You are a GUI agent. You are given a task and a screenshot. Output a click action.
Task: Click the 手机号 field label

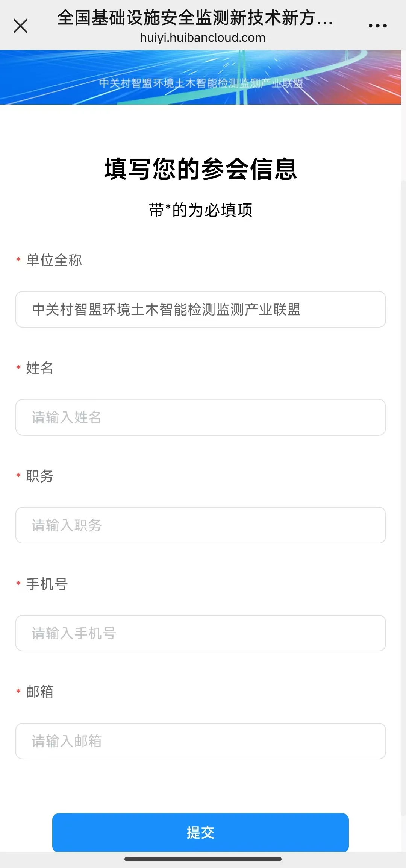pyautogui.click(x=47, y=584)
